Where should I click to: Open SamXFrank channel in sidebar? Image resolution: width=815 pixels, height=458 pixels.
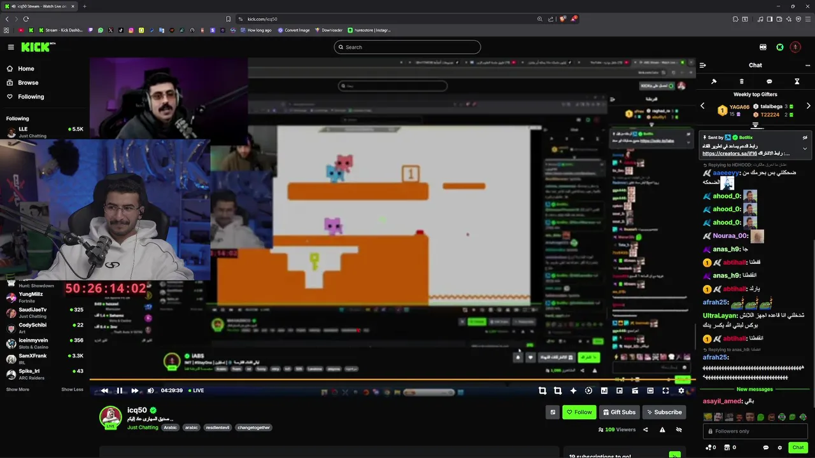[45, 359]
